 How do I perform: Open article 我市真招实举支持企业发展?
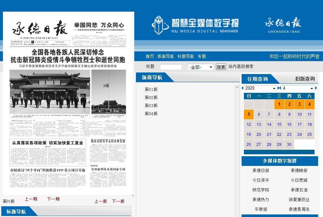tap(108, 141)
